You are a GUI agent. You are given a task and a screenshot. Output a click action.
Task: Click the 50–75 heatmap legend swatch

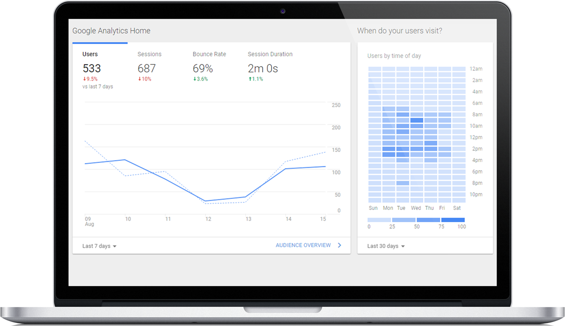(428, 220)
